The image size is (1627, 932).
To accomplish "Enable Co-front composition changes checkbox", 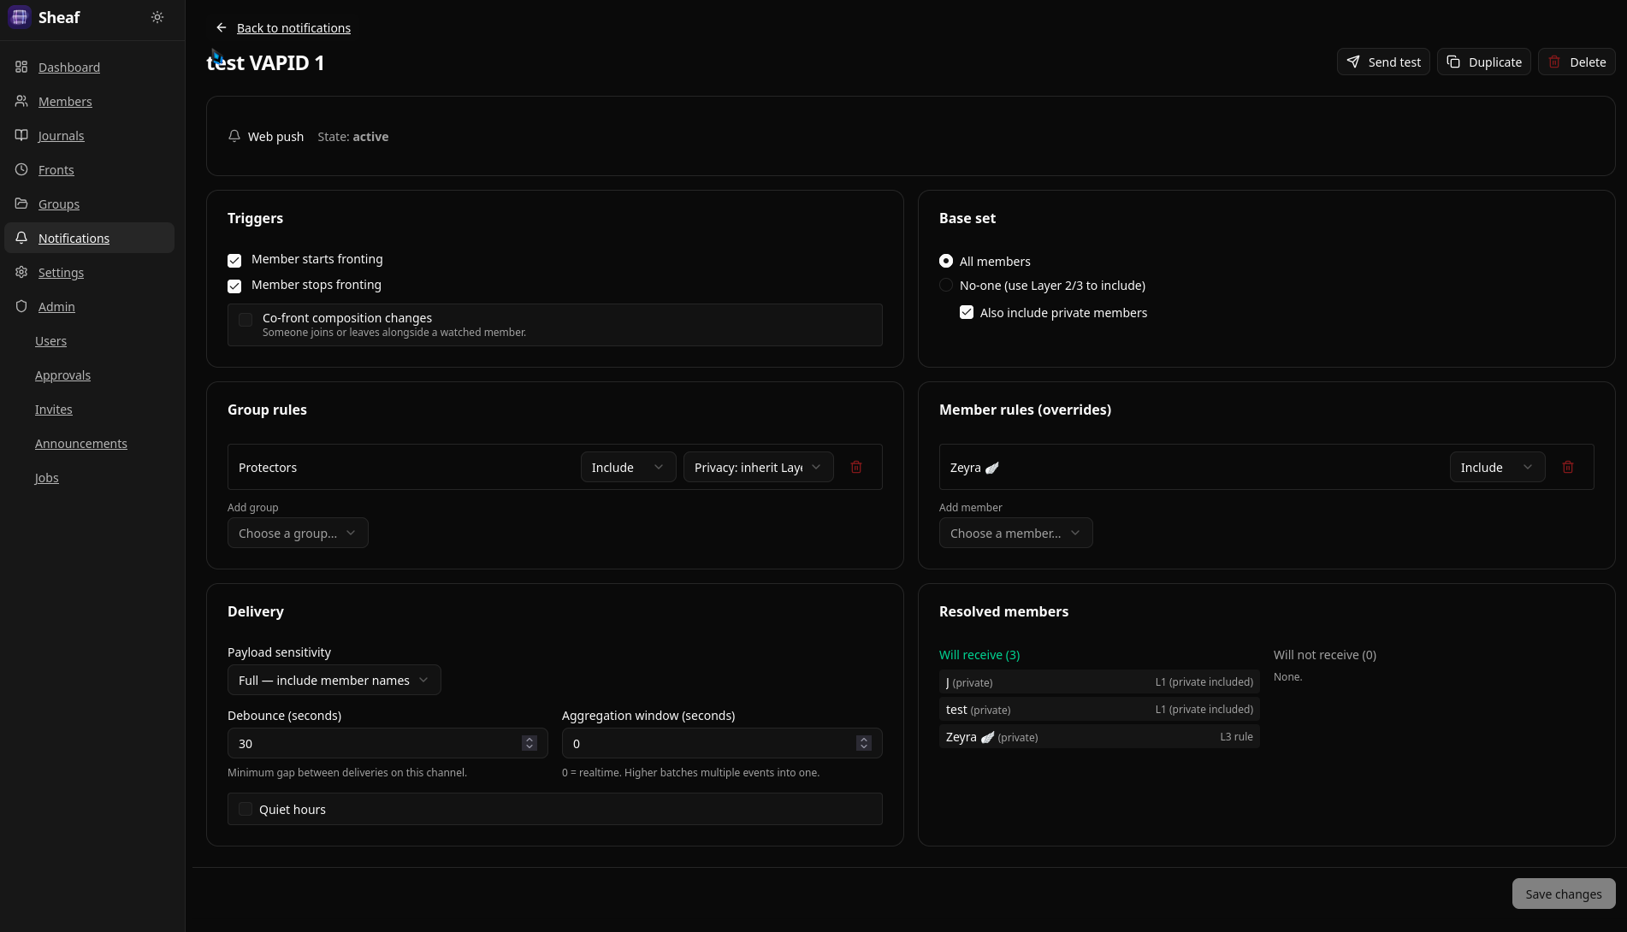I will click(246, 320).
